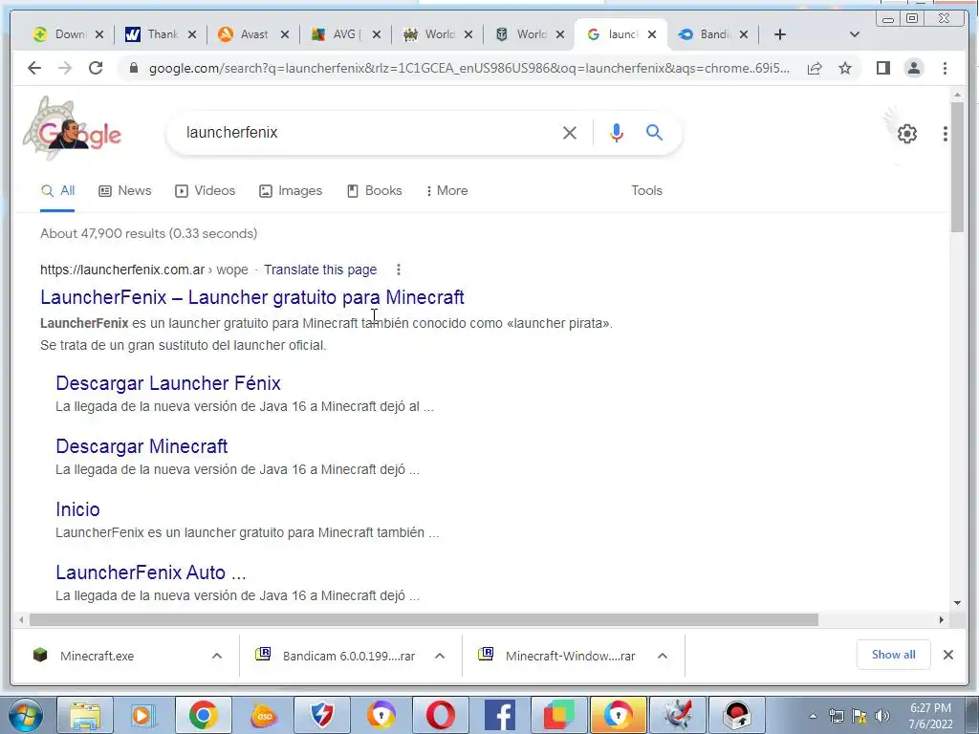Screen dimensions: 979x734
Task: Click the scrollbar down arrow
Action: 957,603
